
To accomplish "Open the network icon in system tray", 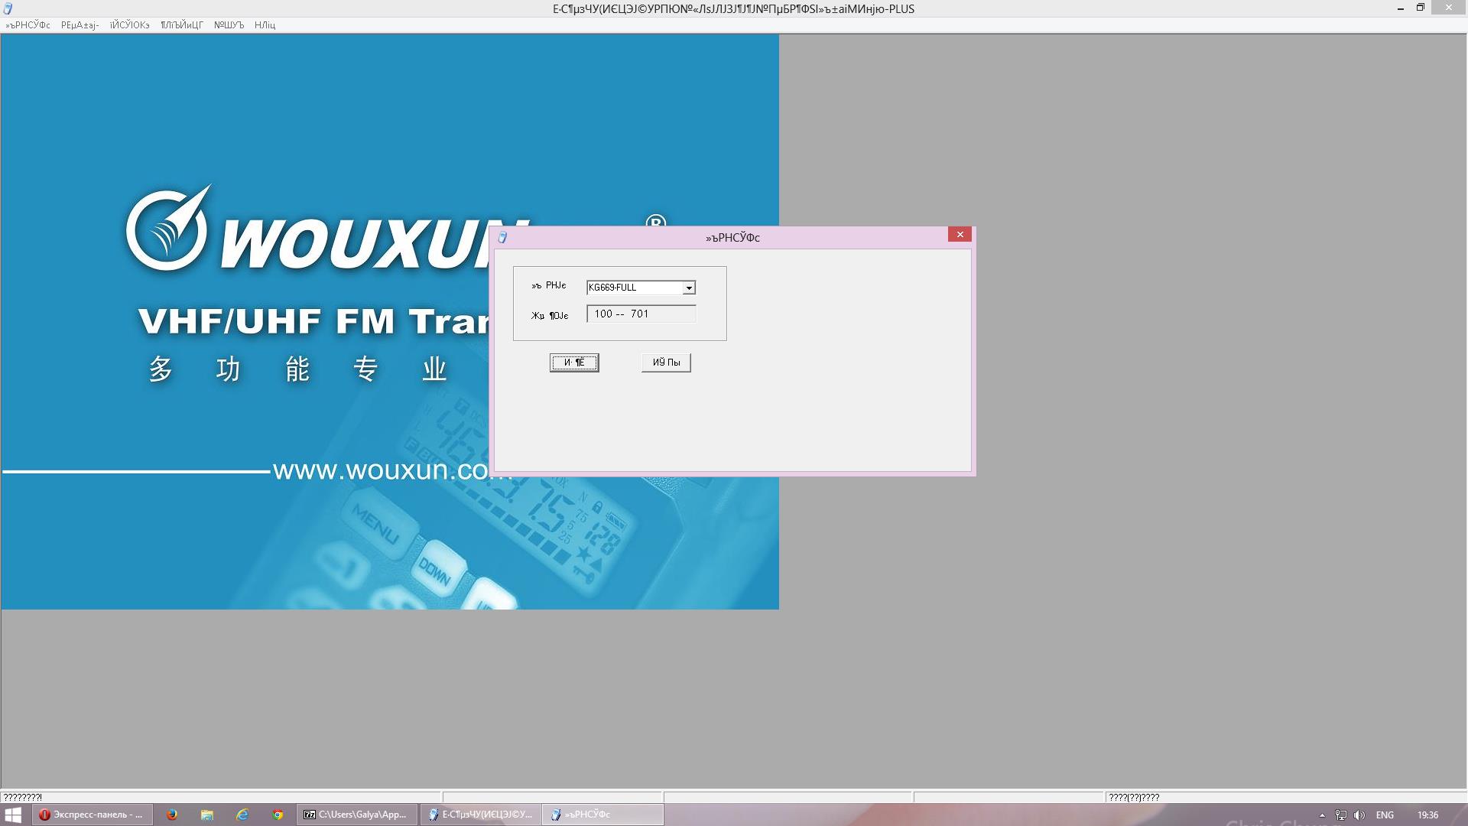I will (x=1341, y=815).
